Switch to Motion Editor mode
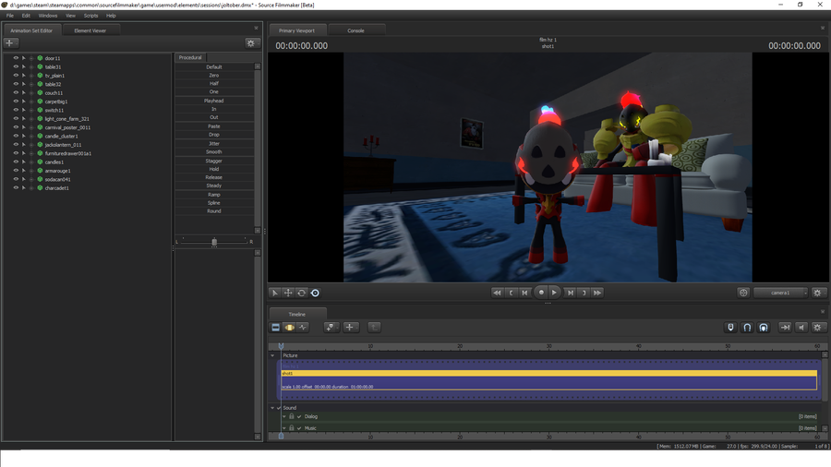Image resolution: width=831 pixels, height=467 pixels. pos(289,328)
